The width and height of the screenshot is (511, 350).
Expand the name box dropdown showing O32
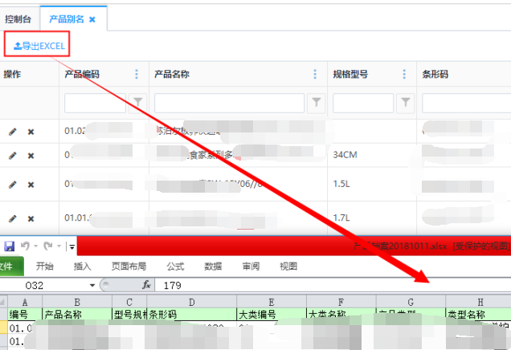pos(92,285)
